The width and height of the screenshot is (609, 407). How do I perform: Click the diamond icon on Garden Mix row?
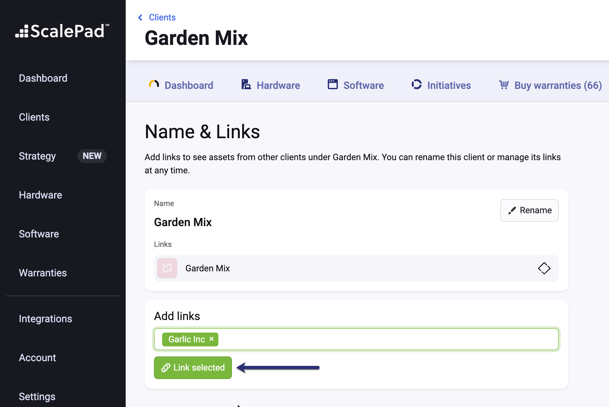544,268
